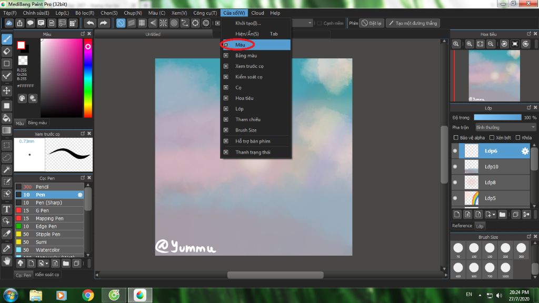This screenshot has width=539, height=303.
Task: Enable the parallel lines snap guide
Action: pos(131,23)
